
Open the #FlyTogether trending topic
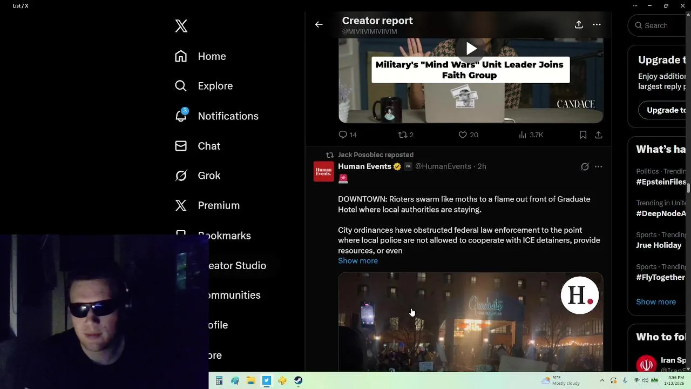click(661, 277)
